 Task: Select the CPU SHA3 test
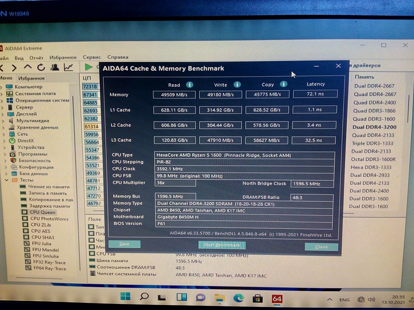point(43,237)
